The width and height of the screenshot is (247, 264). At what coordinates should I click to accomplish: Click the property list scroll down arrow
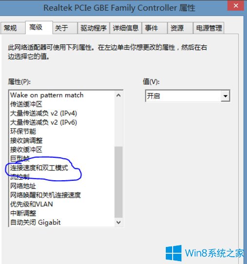point(119,222)
